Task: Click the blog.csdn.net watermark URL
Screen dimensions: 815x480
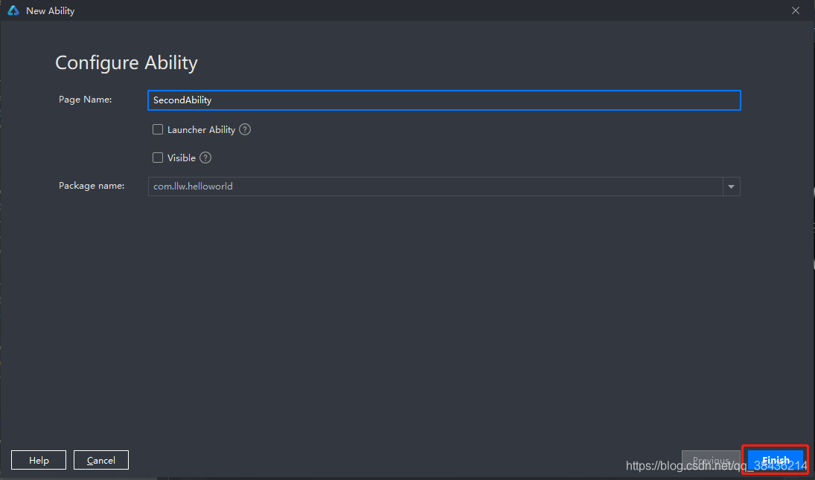Action: [x=716, y=467]
